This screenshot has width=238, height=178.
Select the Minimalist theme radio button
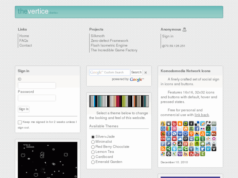(x=93, y=142)
